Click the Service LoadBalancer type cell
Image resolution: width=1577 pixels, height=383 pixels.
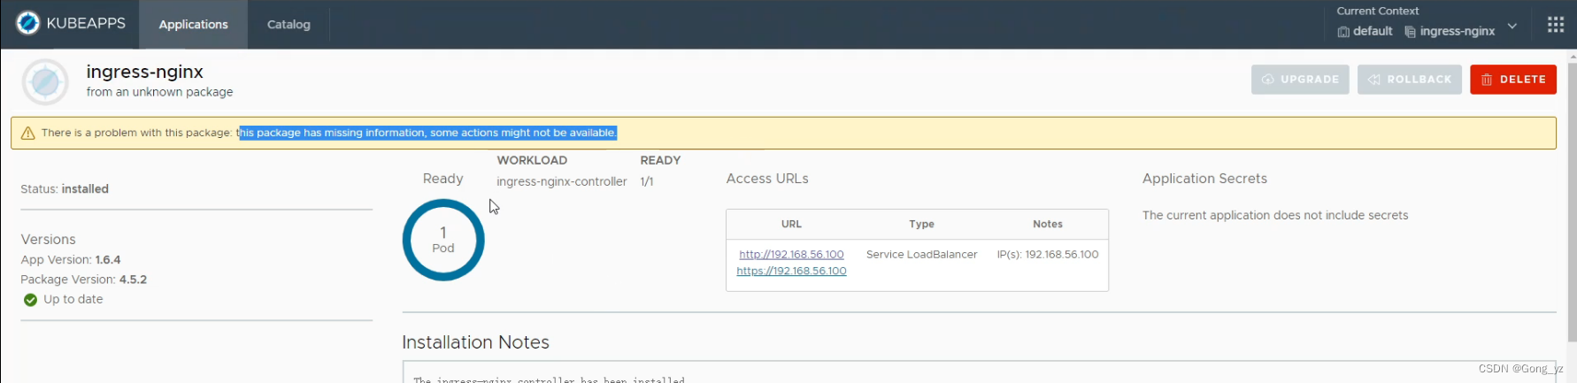pos(921,255)
